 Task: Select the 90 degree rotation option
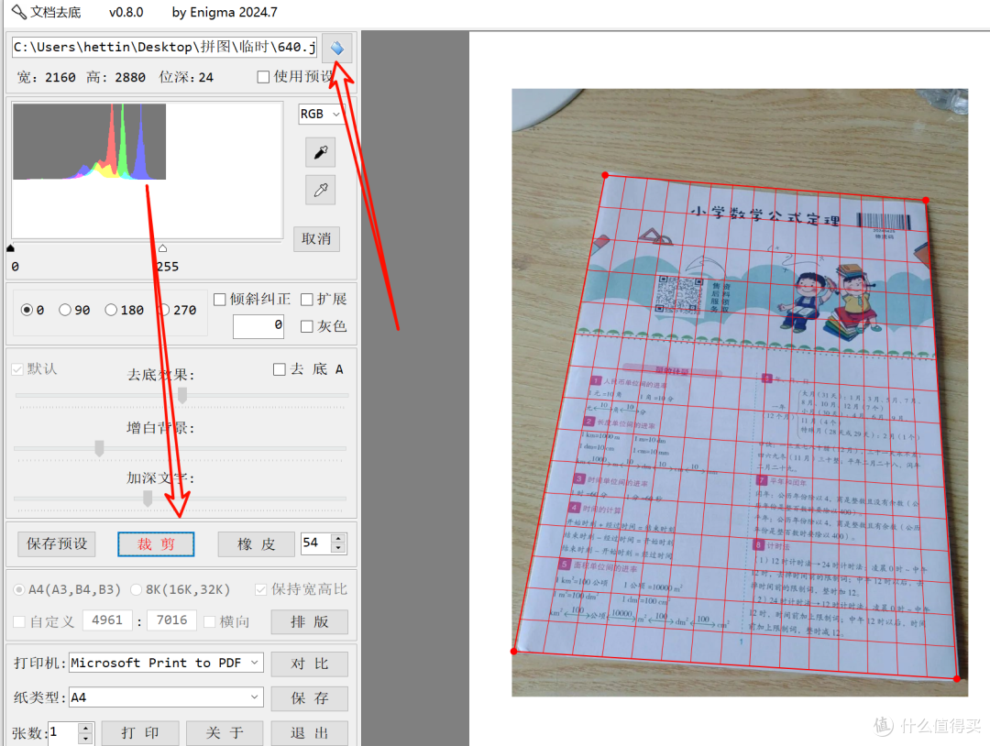click(x=64, y=310)
